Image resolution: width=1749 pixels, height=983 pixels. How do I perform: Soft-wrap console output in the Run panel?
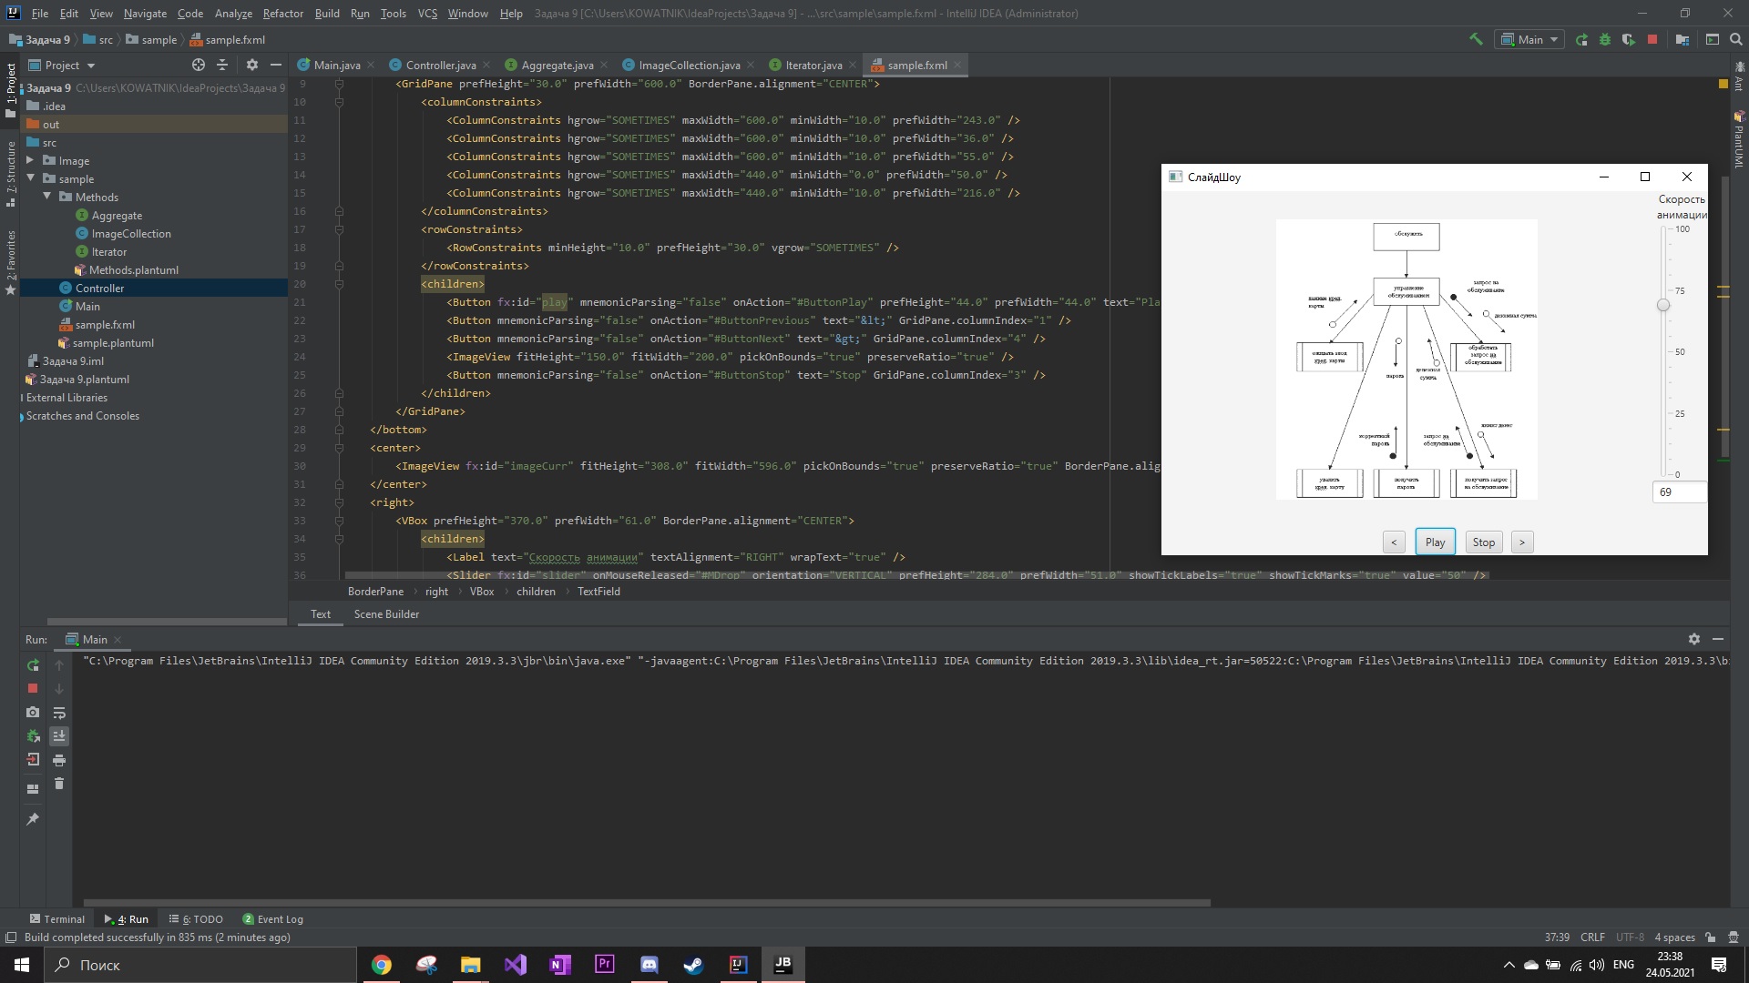(x=59, y=713)
